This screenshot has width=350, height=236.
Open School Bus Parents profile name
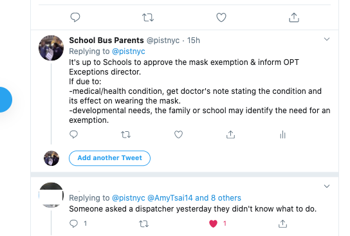click(106, 41)
